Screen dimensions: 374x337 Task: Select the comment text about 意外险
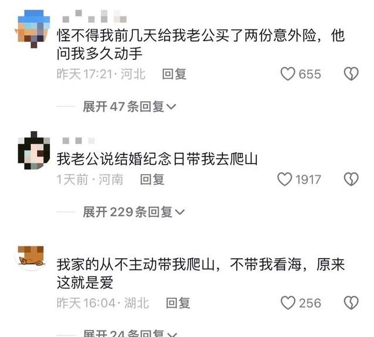pyautogui.click(x=201, y=44)
